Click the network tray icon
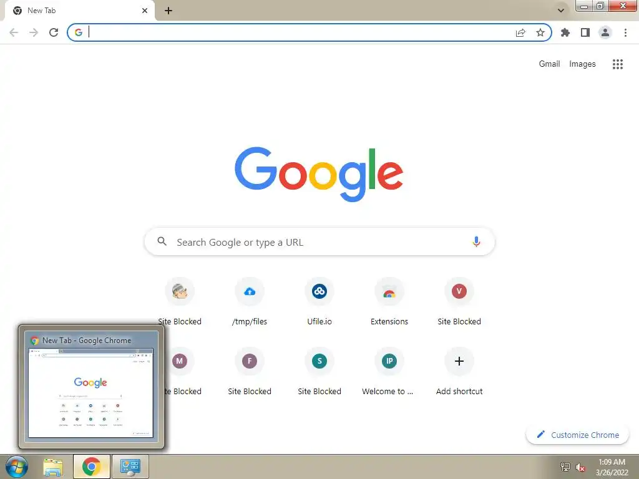 pos(565,467)
